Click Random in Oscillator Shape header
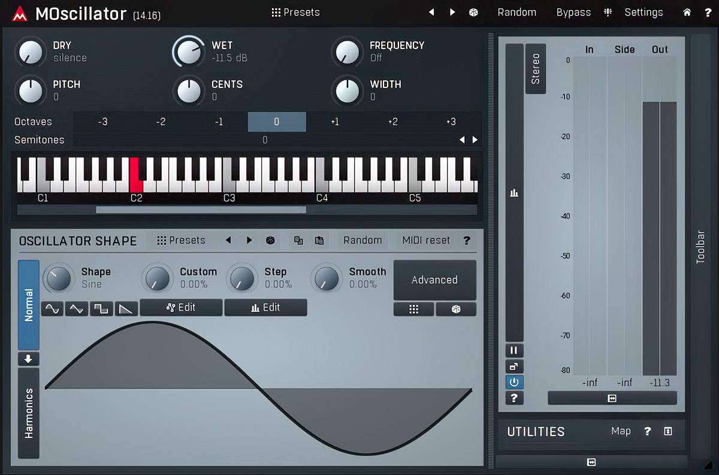This screenshot has width=719, height=475. click(362, 240)
